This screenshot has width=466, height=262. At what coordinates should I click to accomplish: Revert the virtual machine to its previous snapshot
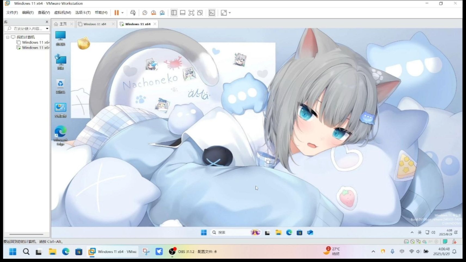pos(153,13)
